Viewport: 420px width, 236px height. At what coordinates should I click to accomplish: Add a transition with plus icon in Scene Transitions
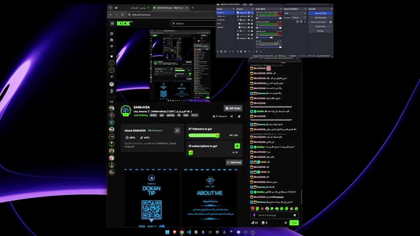tap(297, 22)
